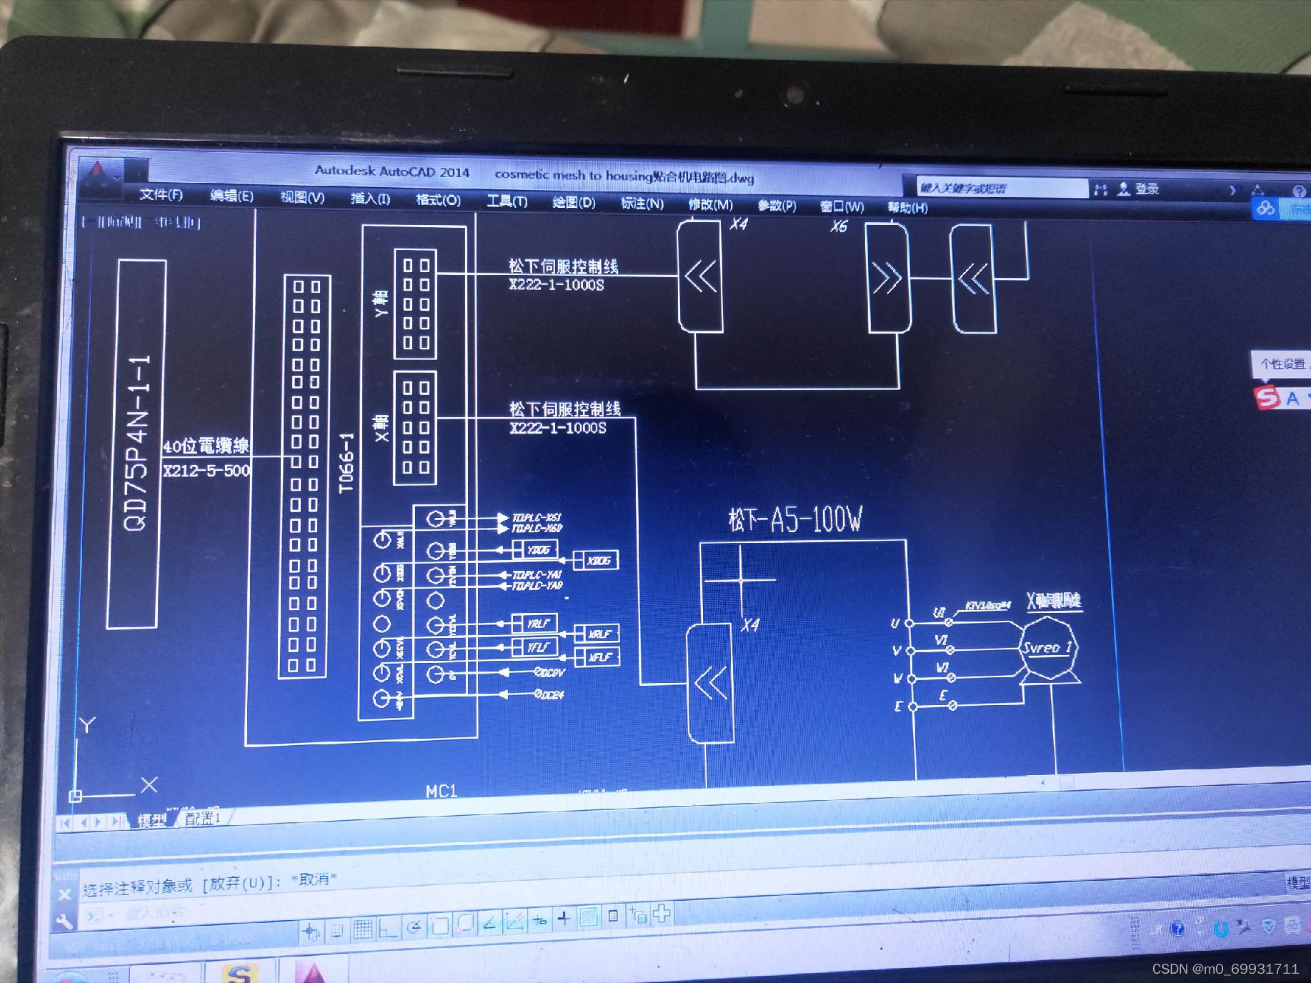
Task: Click the Autodesk 360 triangle icon
Action: (1258, 190)
